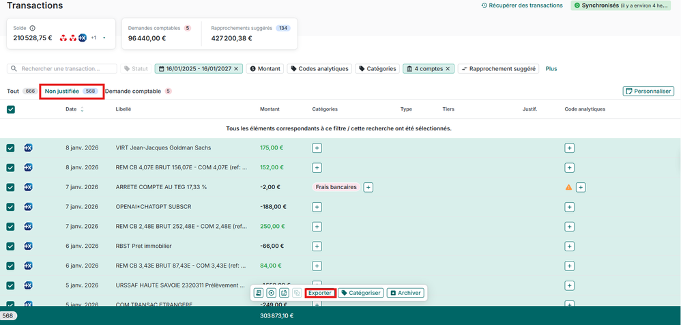Add a category to the OPENAI*CHATGPT row
This screenshot has width=681, height=325.
(x=317, y=207)
